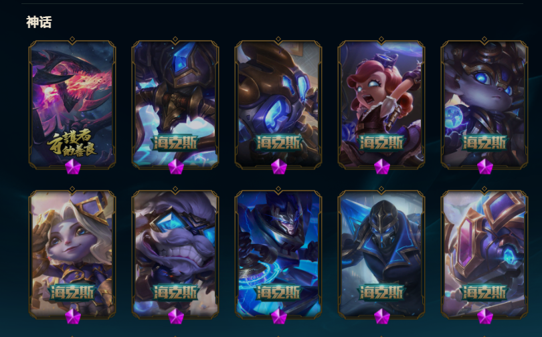Click purple gem under the dragon skin card
Screen dimensions: 542x337
click(x=73, y=166)
